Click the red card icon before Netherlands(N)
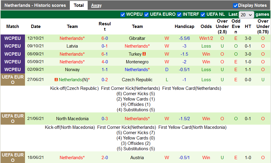 [56, 80]
